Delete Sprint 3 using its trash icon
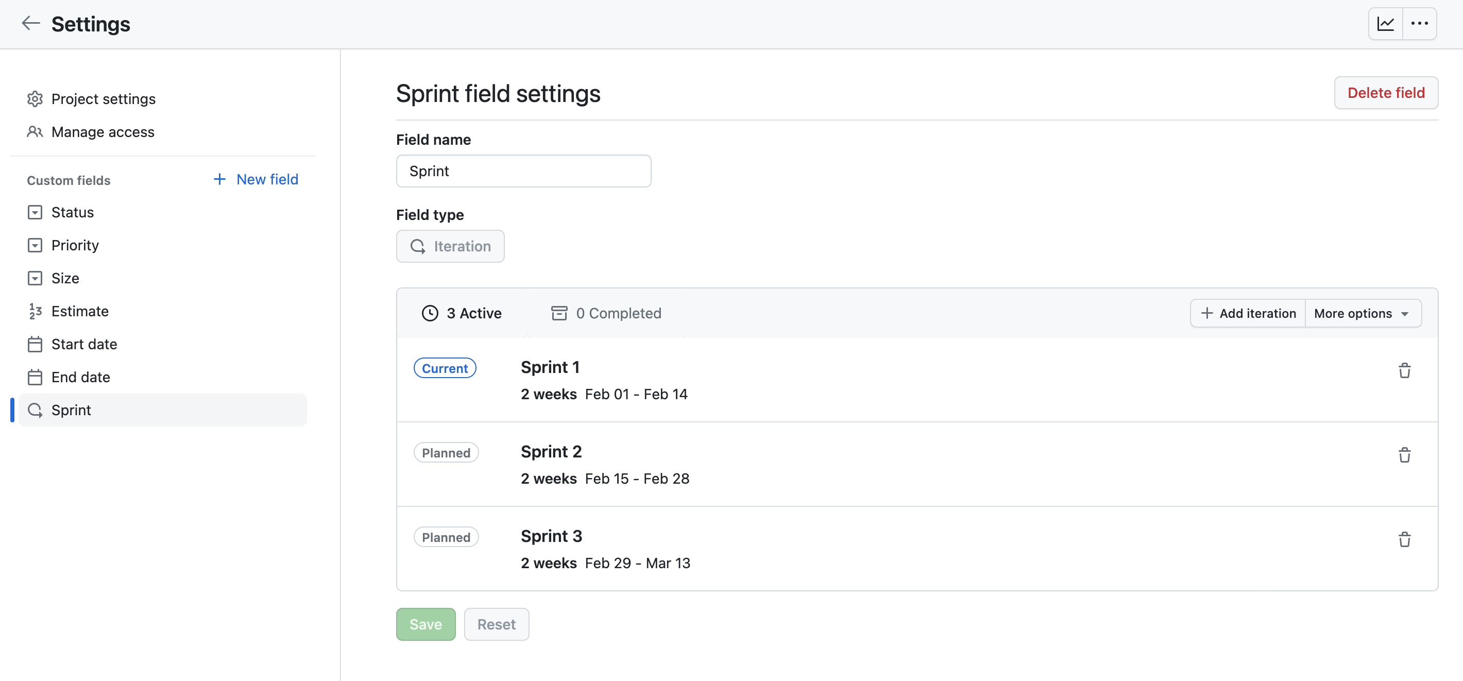The width and height of the screenshot is (1463, 681). pos(1405,539)
